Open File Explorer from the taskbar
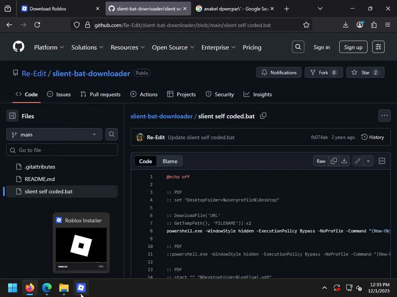This screenshot has width=397, height=297. pos(64,288)
